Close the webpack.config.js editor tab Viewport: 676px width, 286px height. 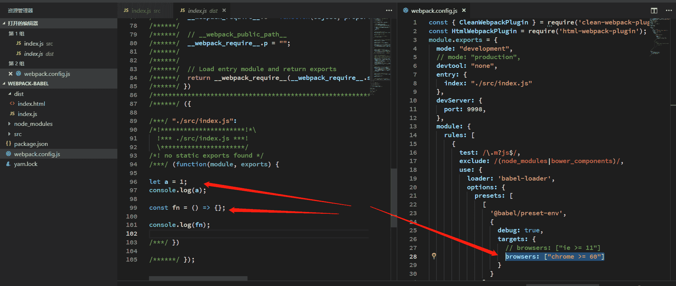pos(464,11)
